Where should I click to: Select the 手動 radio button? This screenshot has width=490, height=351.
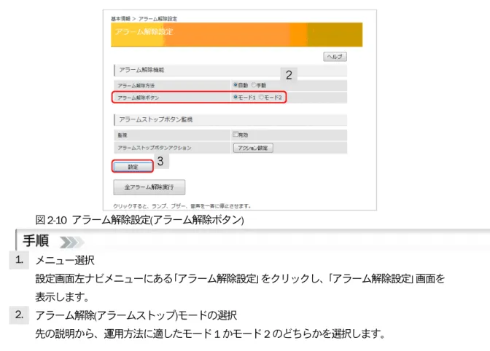[254, 85]
